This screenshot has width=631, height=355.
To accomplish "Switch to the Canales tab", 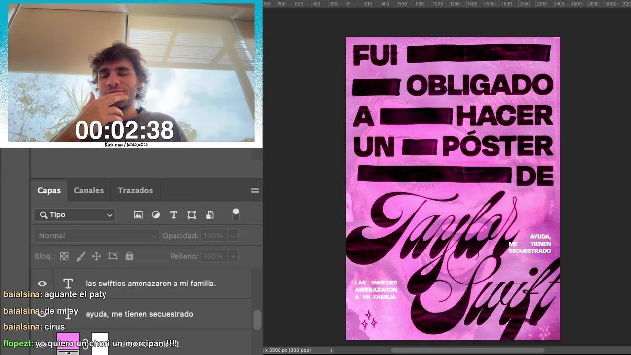I will pos(89,190).
